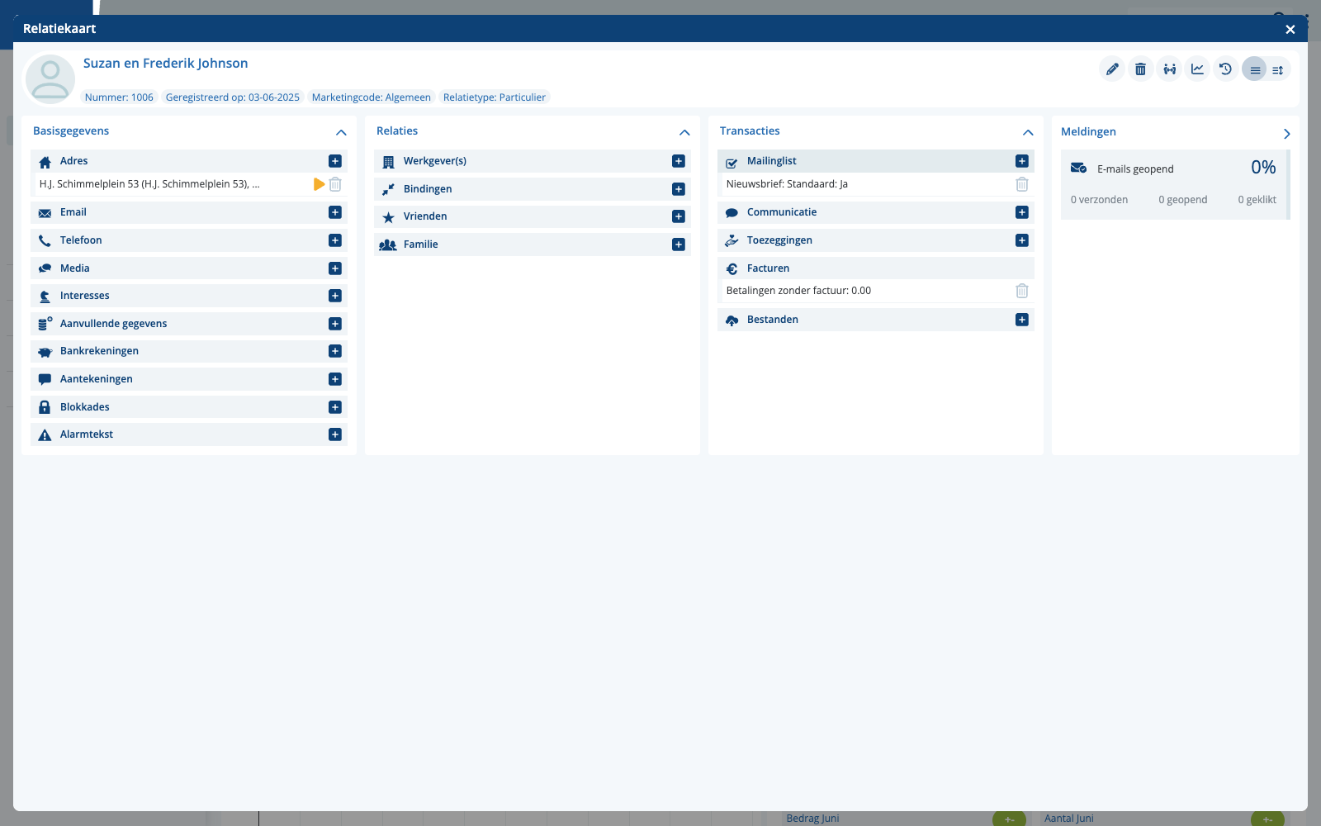Click the orange arrow next to address
The width and height of the screenshot is (1321, 826).
pos(319,184)
